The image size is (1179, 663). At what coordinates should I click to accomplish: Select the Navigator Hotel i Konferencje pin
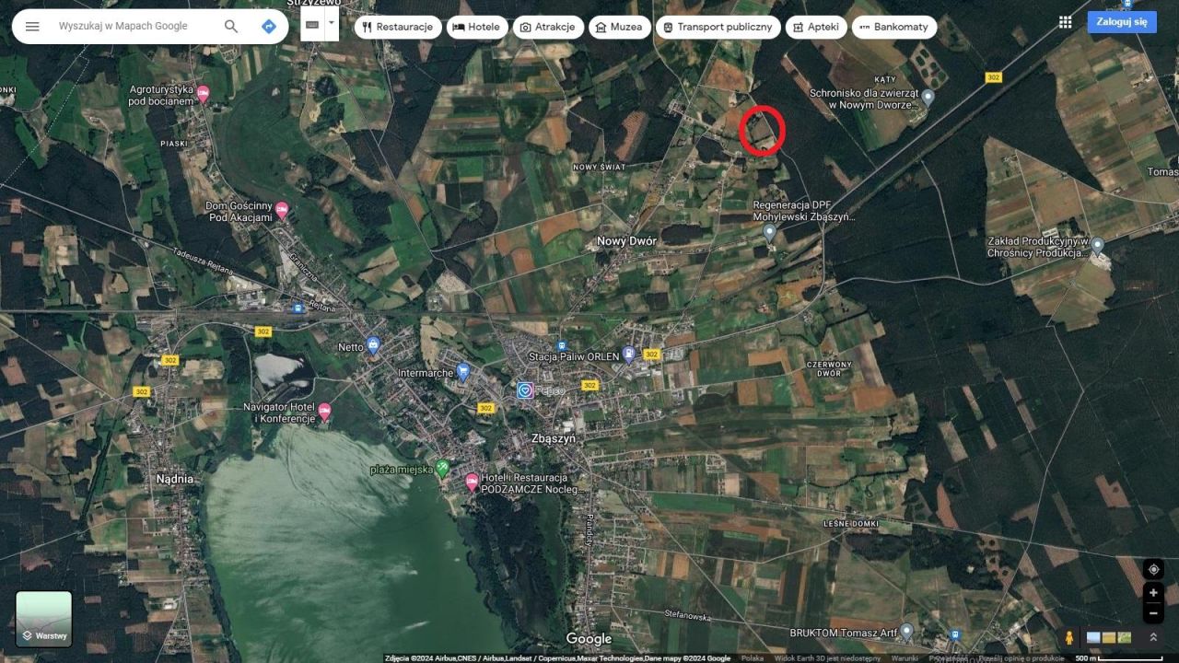pos(324,412)
